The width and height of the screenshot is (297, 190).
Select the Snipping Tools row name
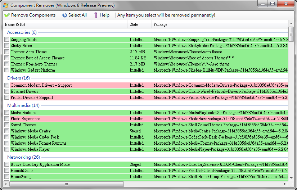coord(23,40)
